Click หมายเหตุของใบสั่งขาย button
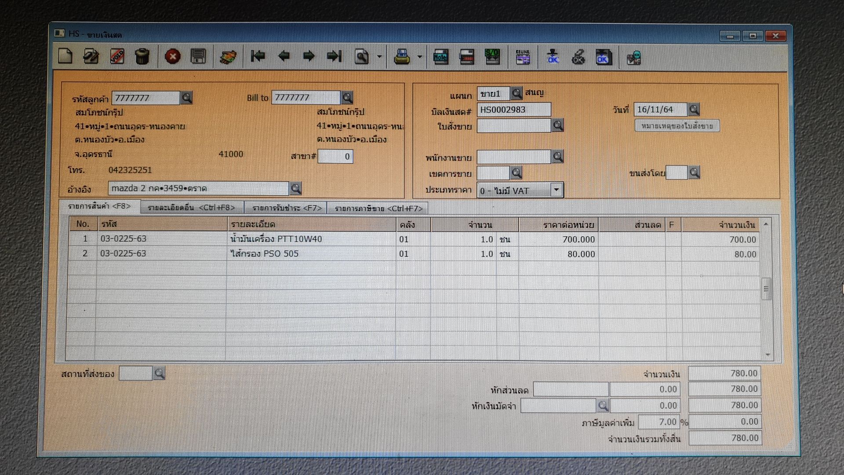Image resolution: width=844 pixels, height=475 pixels. (x=677, y=126)
